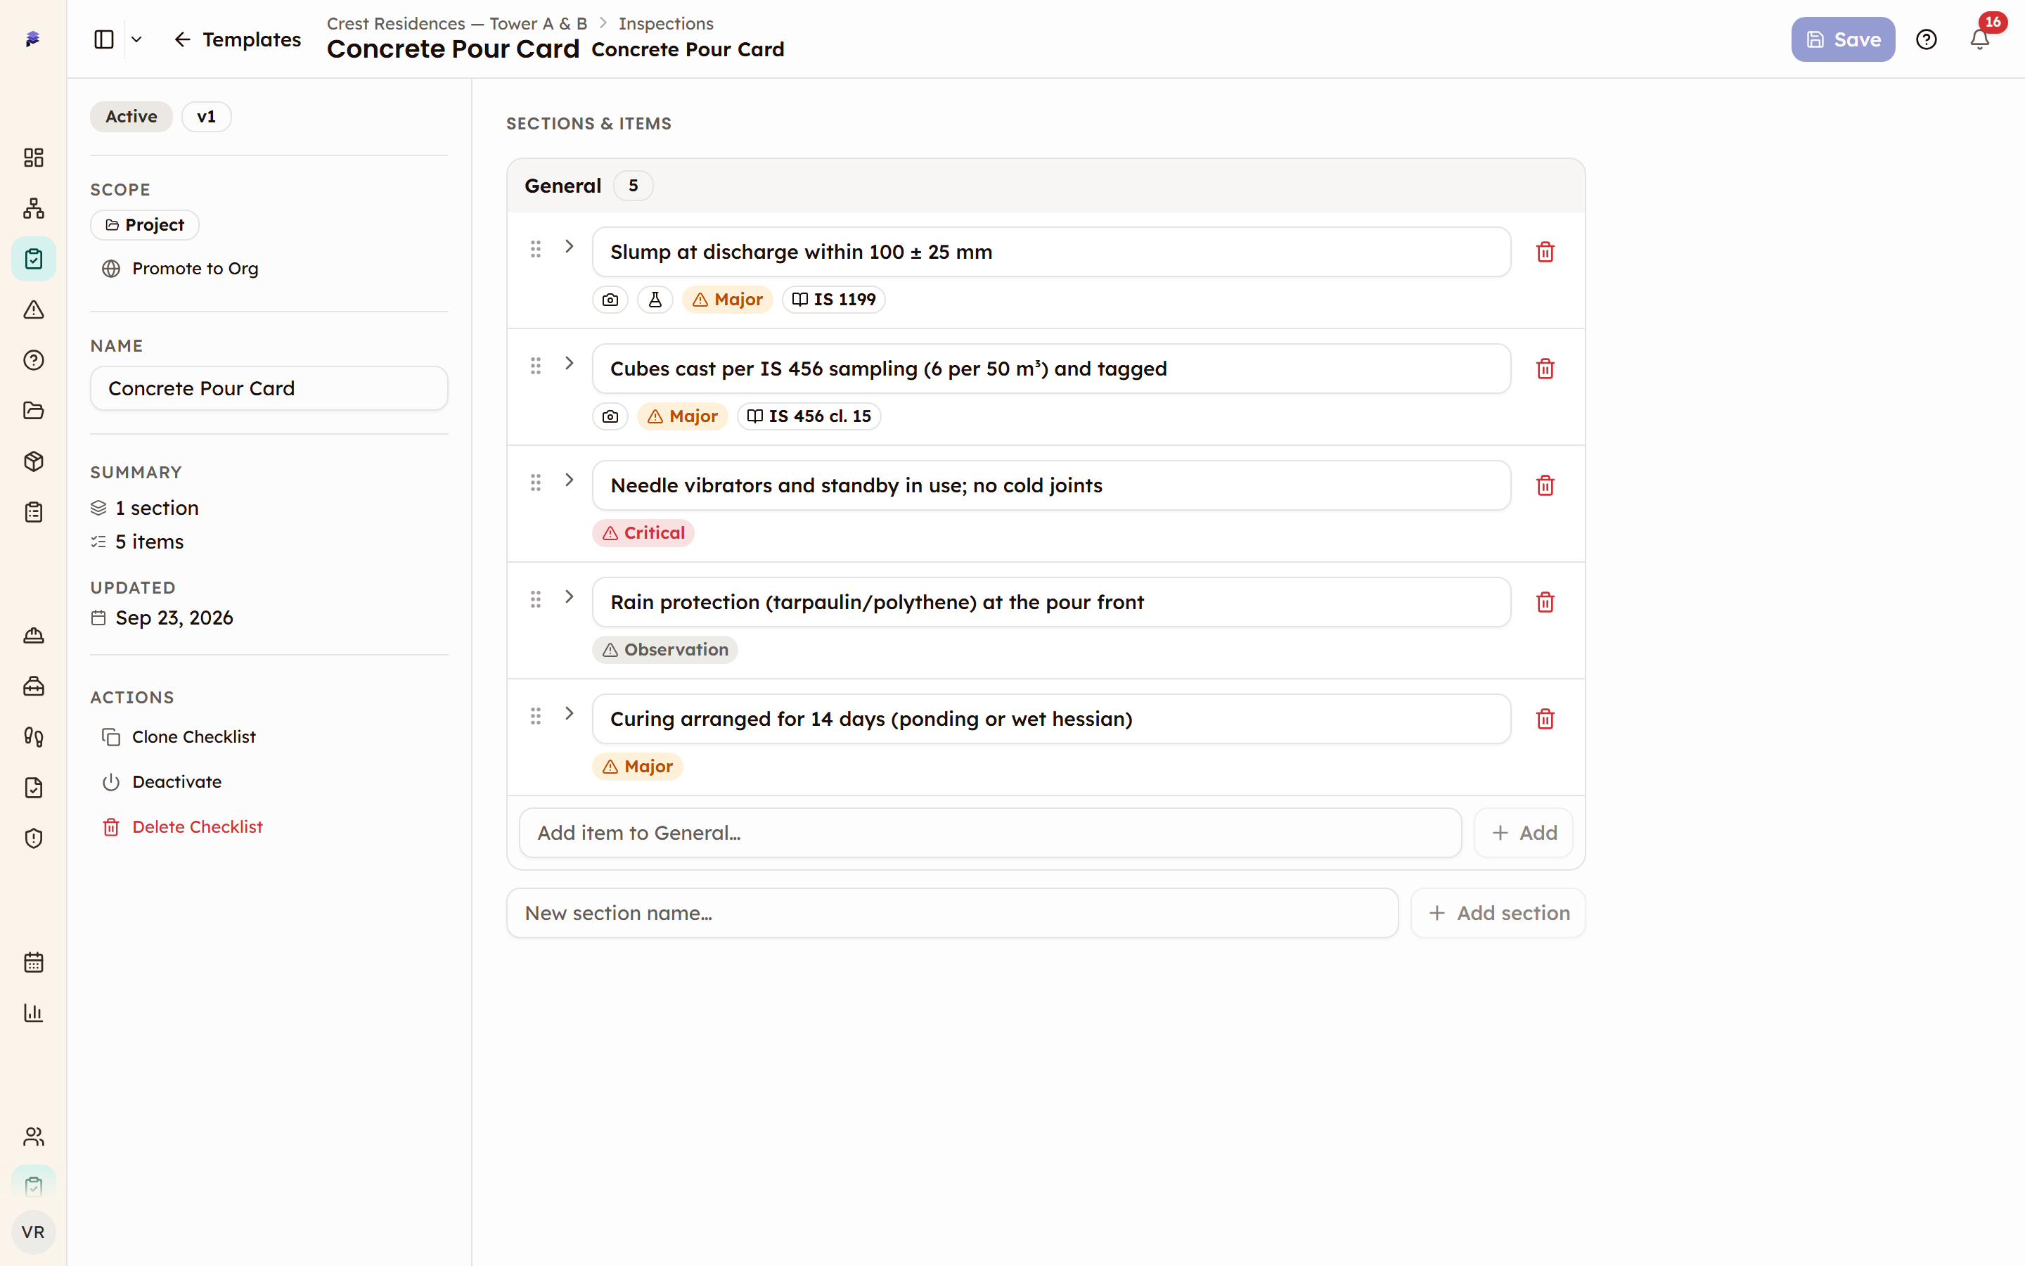Select the Project scope chip
The height and width of the screenshot is (1266, 2025).
pyautogui.click(x=145, y=224)
